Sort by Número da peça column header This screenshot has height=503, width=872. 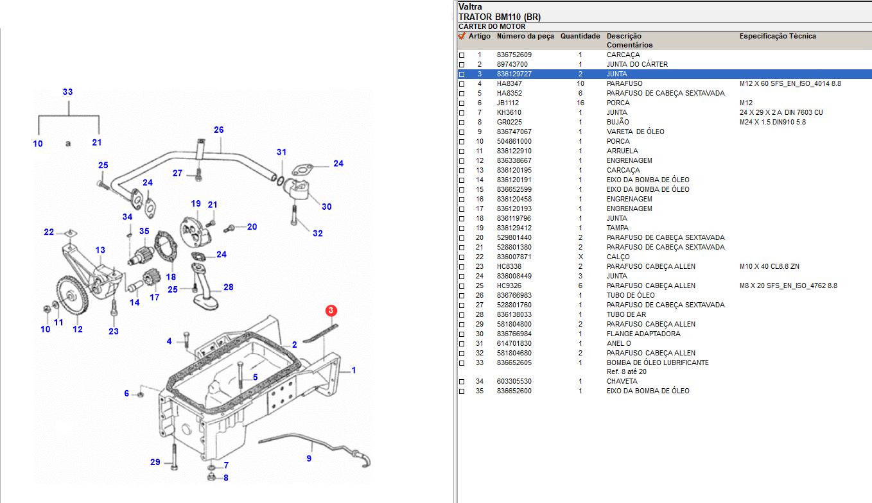pyautogui.click(x=525, y=37)
